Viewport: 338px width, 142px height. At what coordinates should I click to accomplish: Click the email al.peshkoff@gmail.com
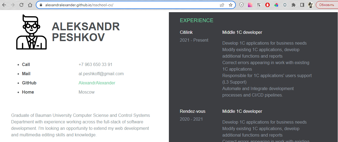[101, 74]
